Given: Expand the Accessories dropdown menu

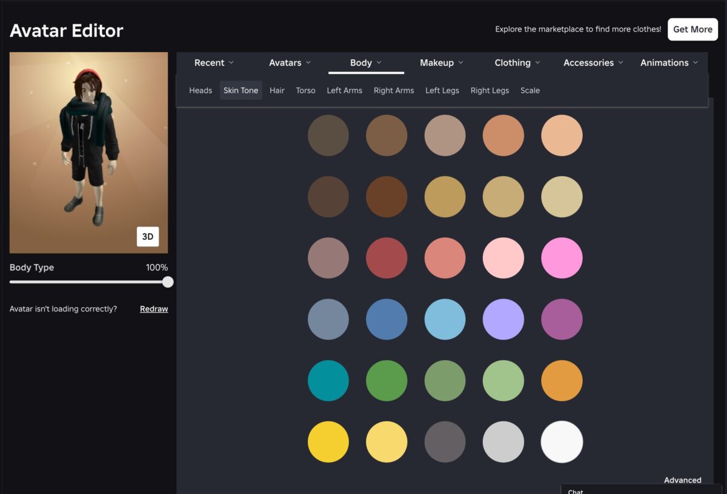Looking at the screenshot, I should [x=593, y=62].
